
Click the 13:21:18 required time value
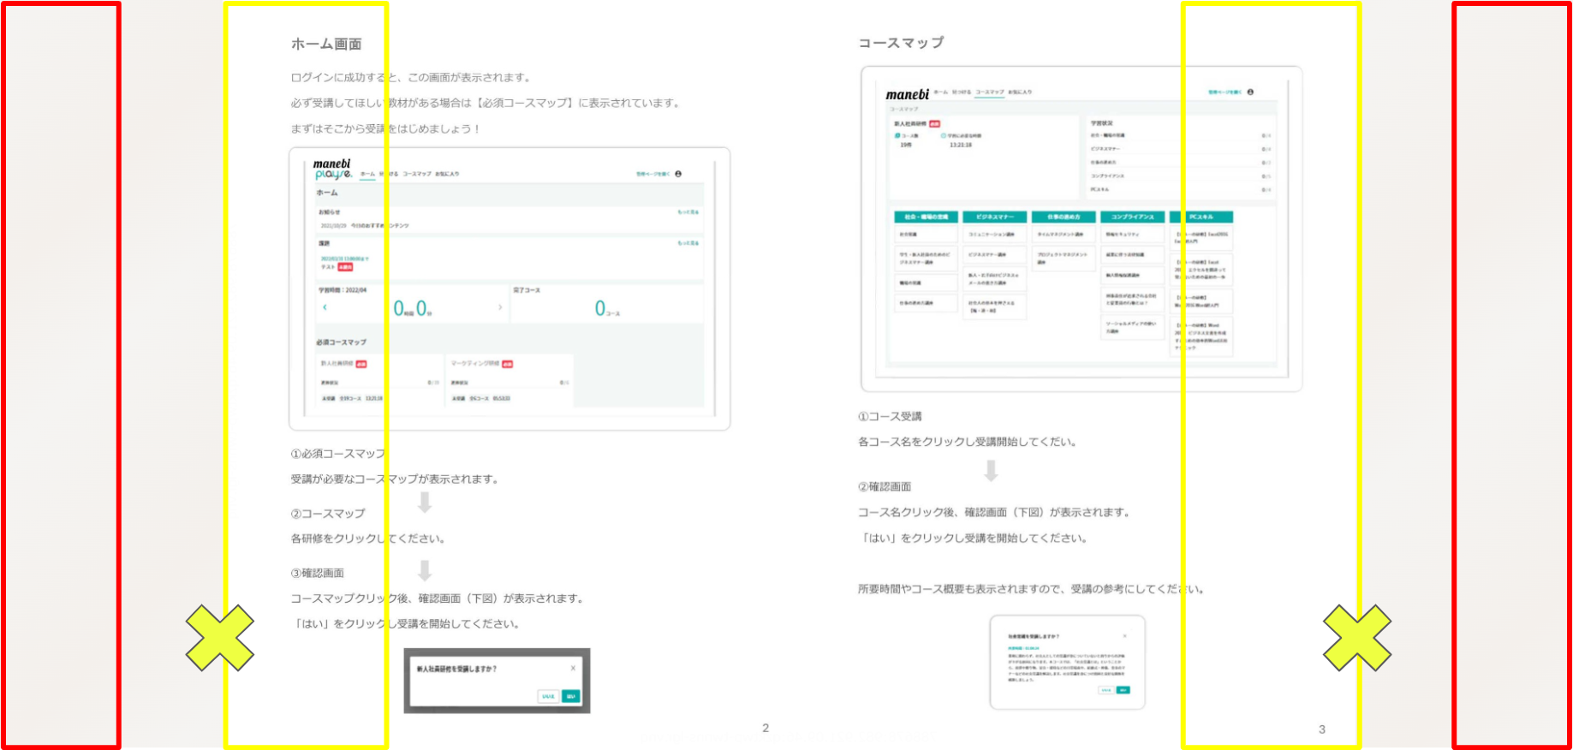point(960,146)
